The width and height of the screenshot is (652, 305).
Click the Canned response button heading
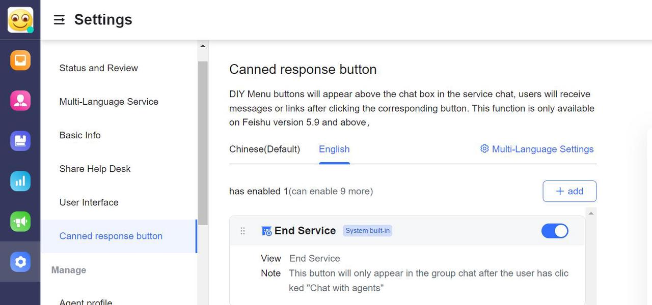pos(303,70)
